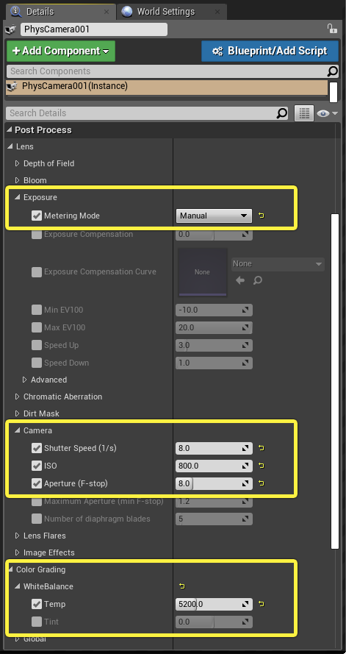Click the Add Component button
Screen dimensions: 346x654
click(x=61, y=51)
